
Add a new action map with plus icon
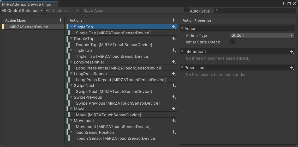61,20
